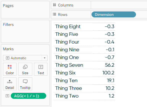Click the text-type icon beside AGG pill
This screenshot has width=147, height=107.
[7, 96]
